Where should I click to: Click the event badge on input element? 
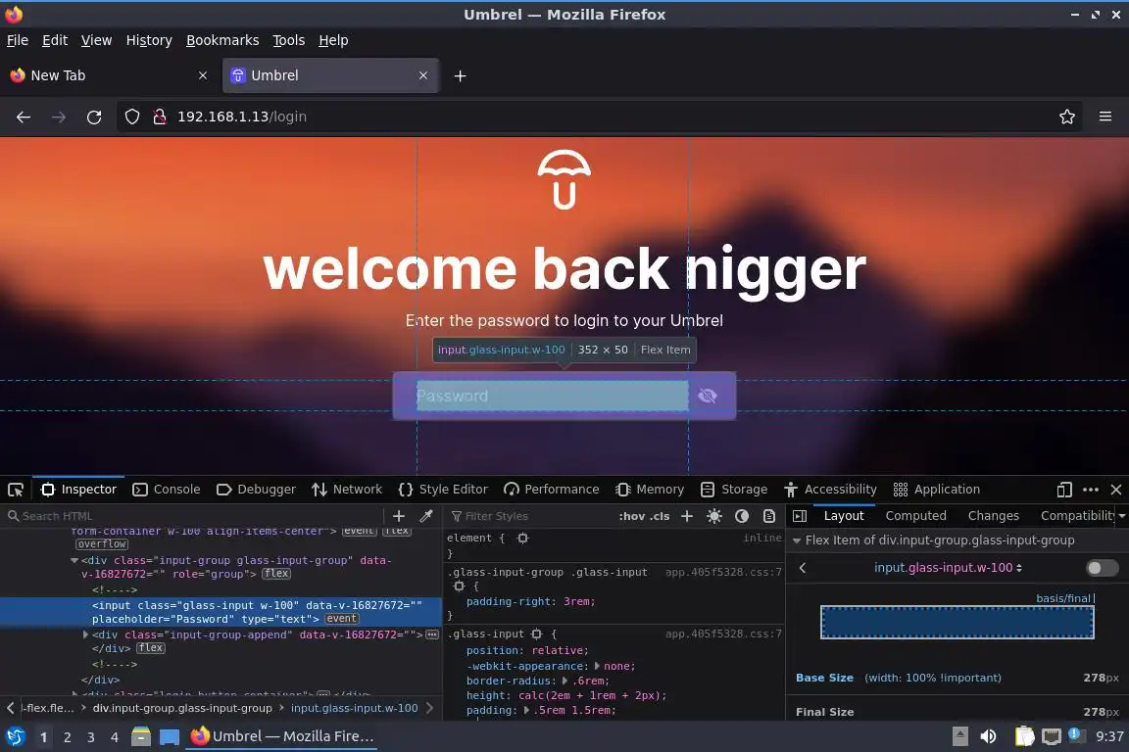(x=341, y=619)
